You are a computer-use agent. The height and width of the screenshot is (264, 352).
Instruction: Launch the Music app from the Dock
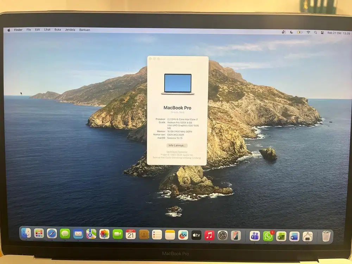click(x=209, y=235)
